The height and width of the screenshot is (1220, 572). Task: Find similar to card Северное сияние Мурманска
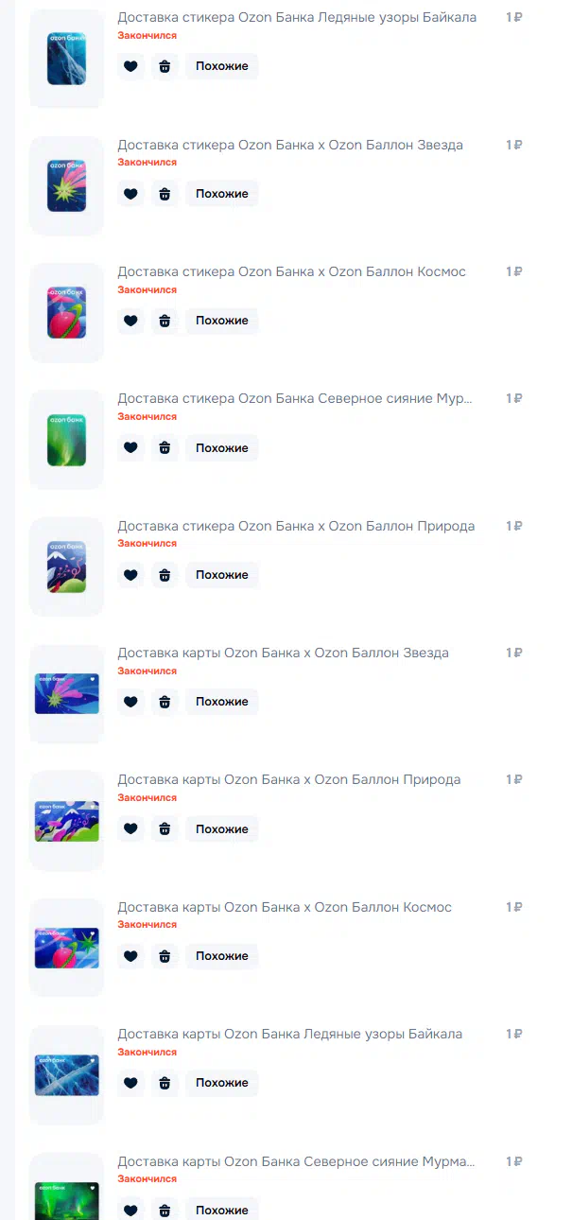(x=222, y=1210)
